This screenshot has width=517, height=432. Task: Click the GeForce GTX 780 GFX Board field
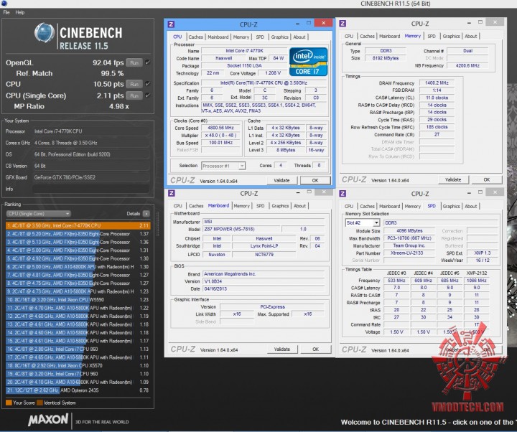point(91,177)
